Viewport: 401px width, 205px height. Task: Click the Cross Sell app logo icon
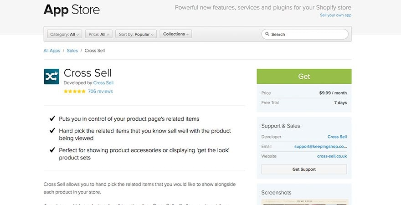coord(51,76)
